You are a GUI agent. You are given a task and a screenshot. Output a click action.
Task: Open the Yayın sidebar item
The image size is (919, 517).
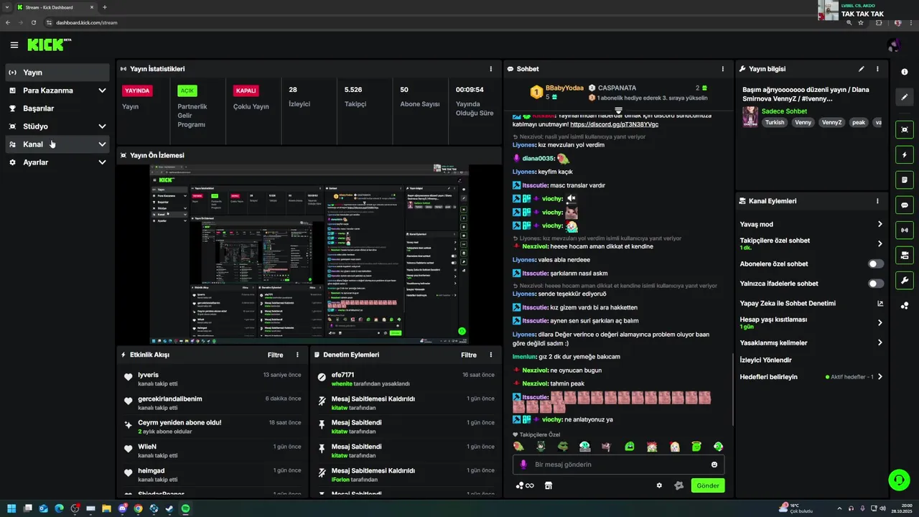58,73
